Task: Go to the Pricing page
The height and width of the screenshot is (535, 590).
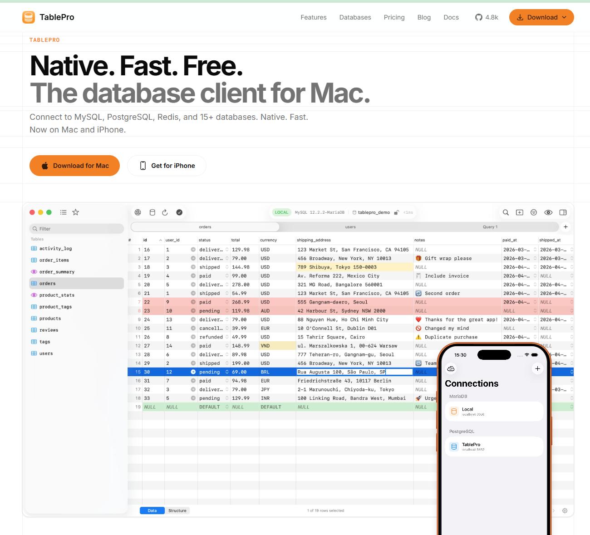Action: 394,17
